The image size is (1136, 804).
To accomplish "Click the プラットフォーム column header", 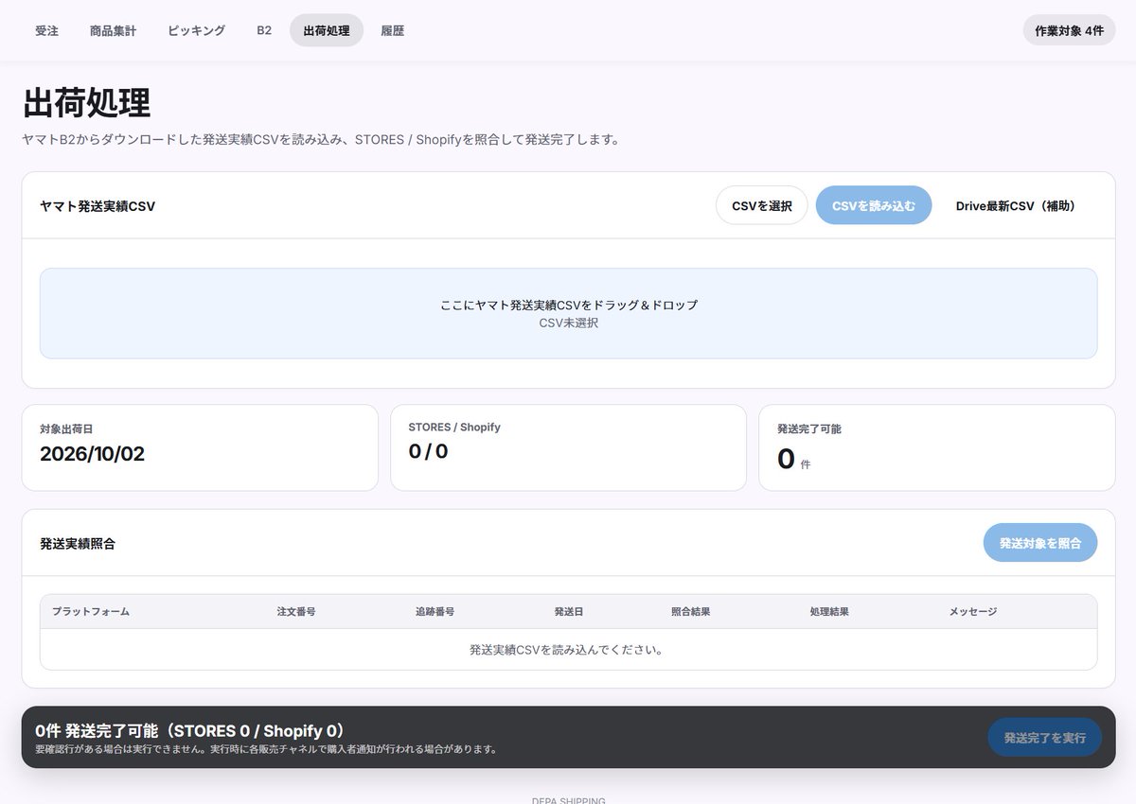I will pyautogui.click(x=91, y=612).
